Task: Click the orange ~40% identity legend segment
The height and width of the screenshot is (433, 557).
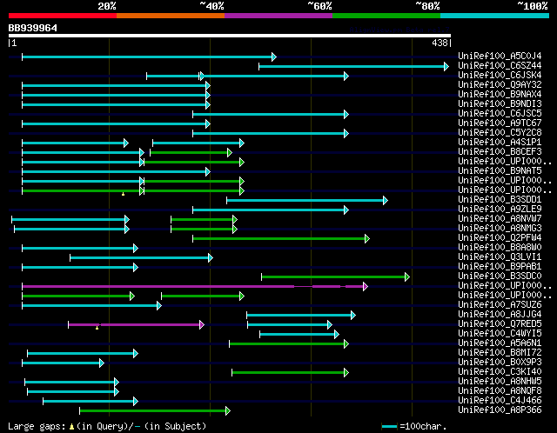Action: [171, 16]
